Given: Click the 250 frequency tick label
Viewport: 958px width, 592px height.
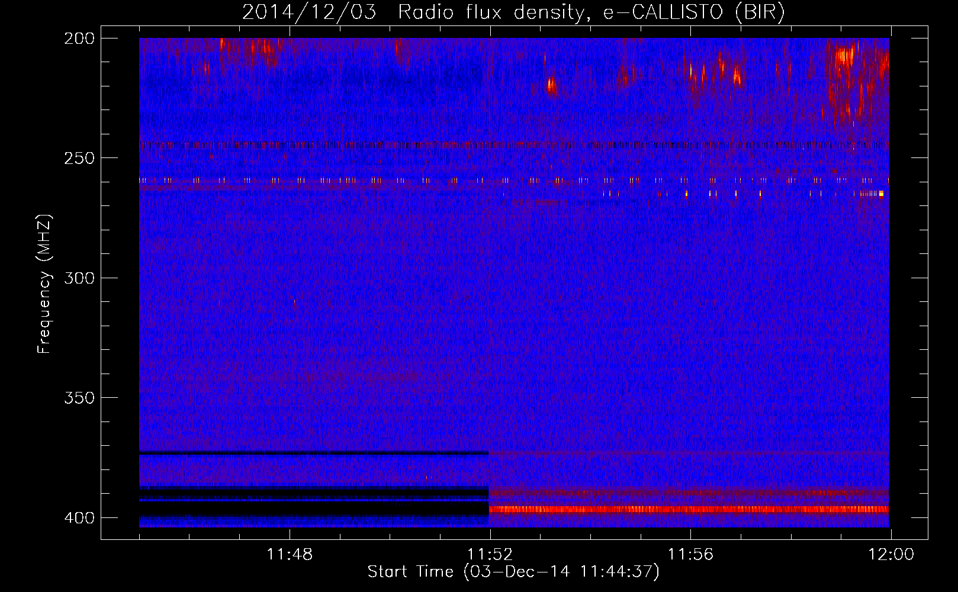Looking at the screenshot, I should [79, 158].
